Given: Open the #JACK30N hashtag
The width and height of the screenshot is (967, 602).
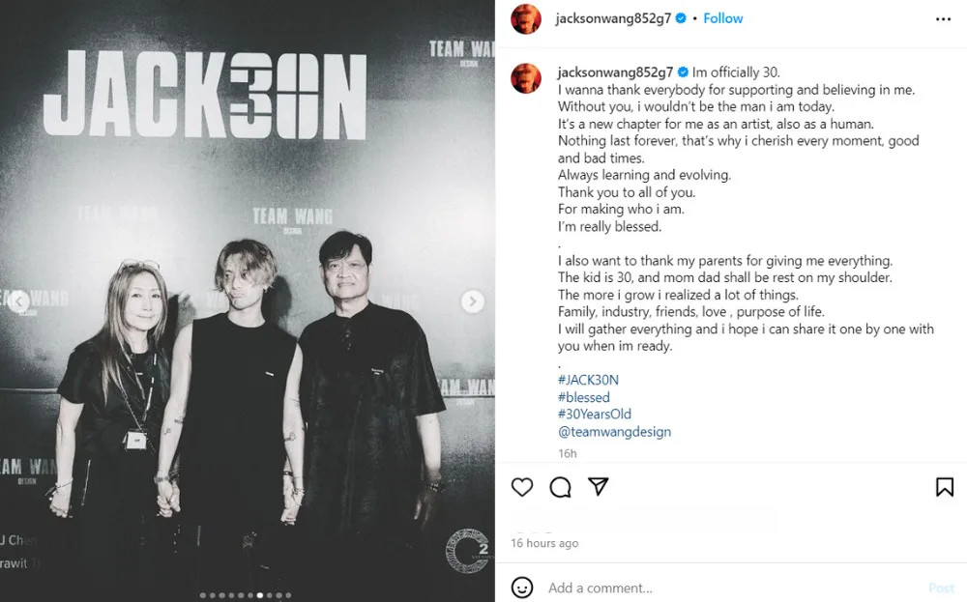Looking at the screenshot, I should pyautogui.click(x=588, y=380).
